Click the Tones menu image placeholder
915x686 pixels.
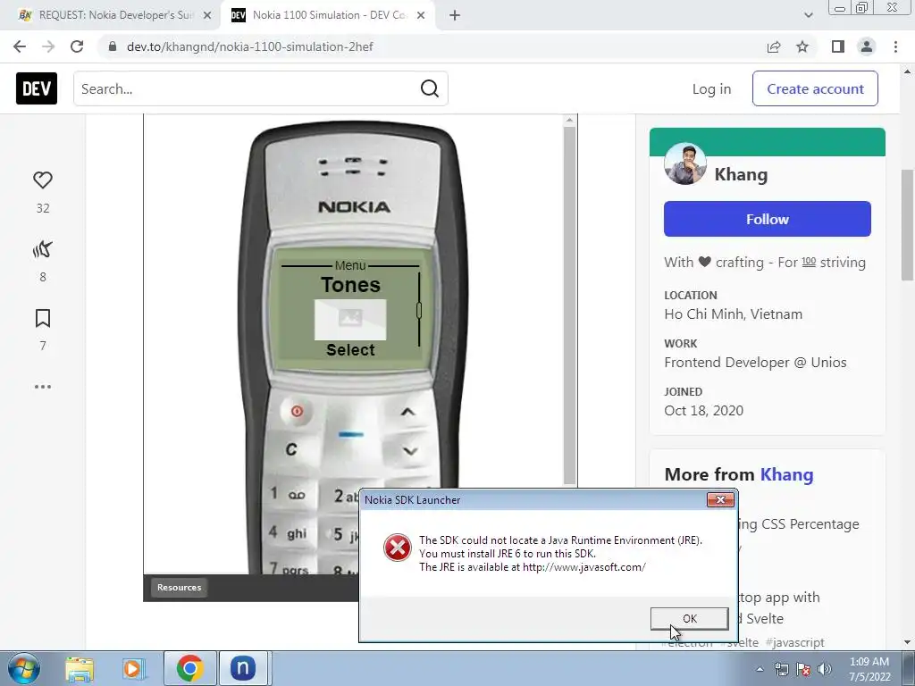(x=350, y=319)
